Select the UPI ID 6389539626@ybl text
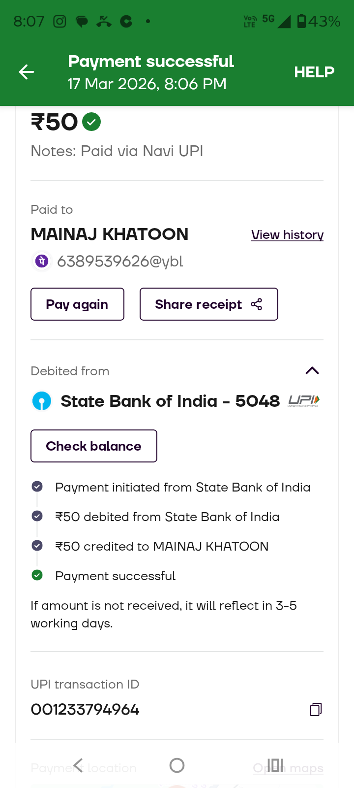 (x=120, y=261)
